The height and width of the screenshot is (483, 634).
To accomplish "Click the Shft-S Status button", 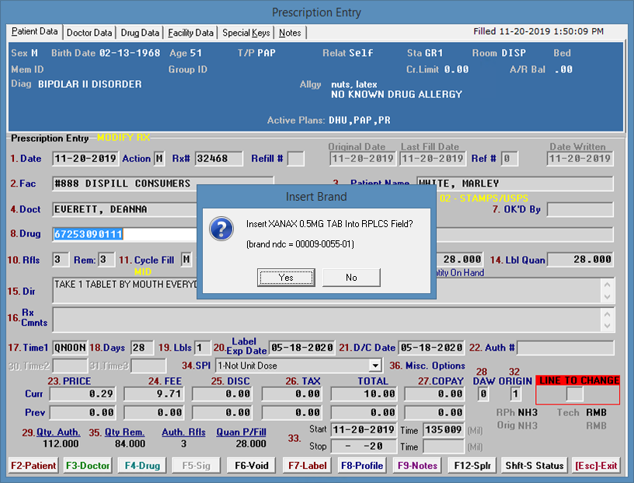I will pyautogui.click(x=534, y=465).
